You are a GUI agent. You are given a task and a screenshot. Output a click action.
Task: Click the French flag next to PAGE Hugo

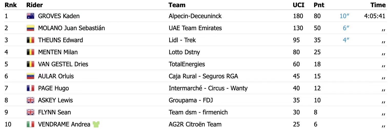(x=30, y=88)
